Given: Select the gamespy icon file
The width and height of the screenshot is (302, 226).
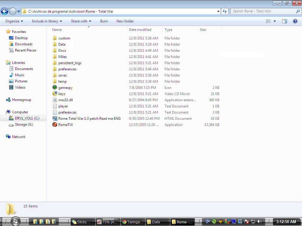Looking at the screenshot, I should 55,87.
